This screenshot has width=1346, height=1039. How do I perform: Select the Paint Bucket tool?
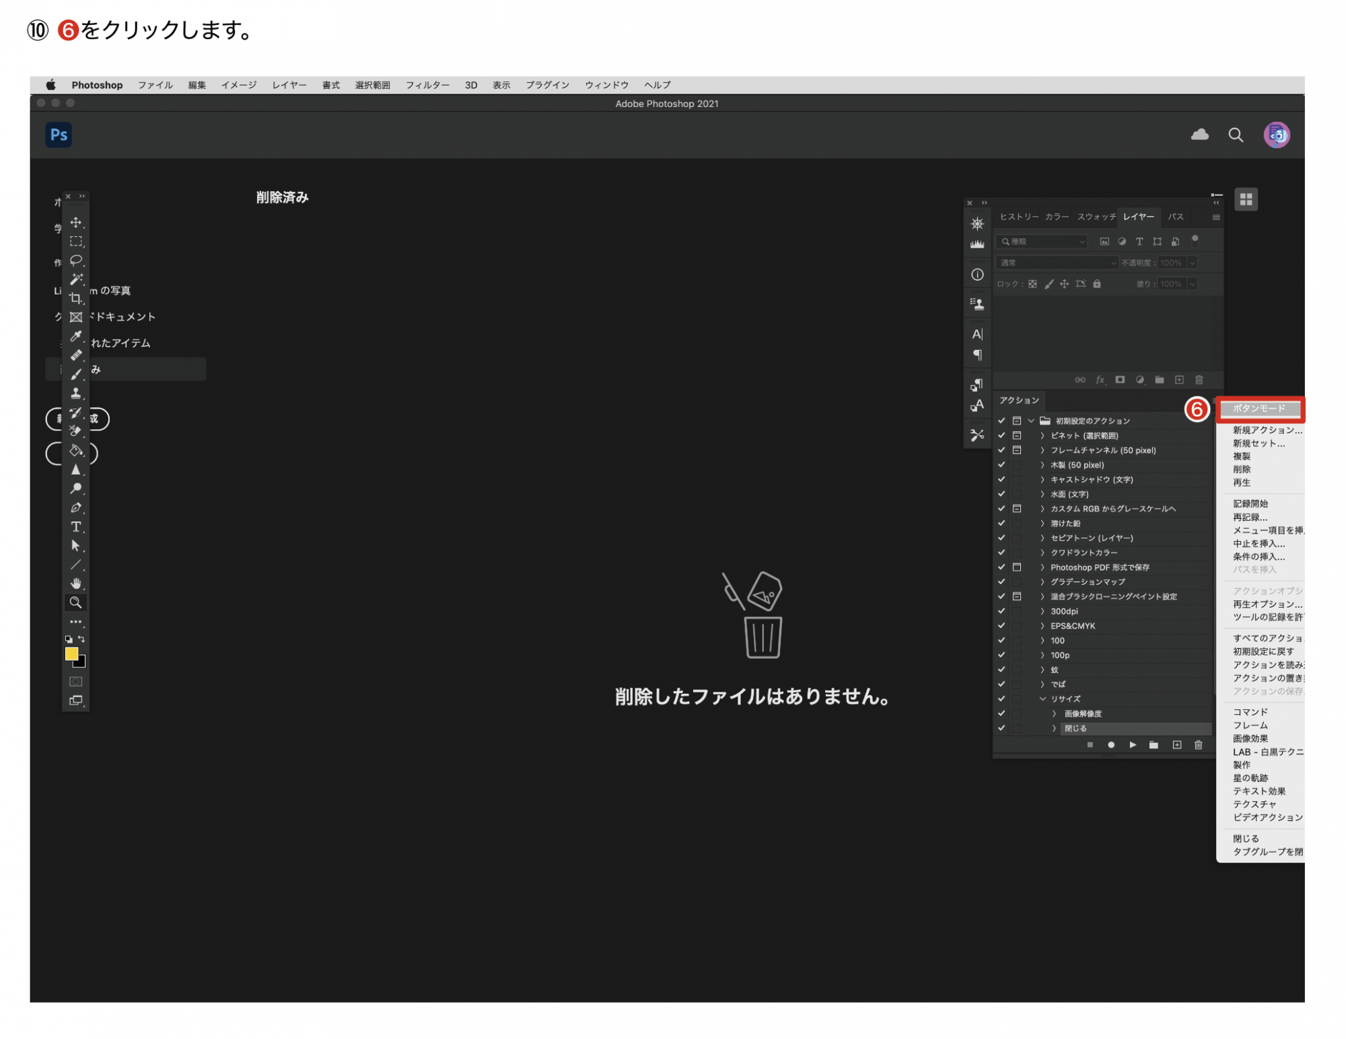[76, 450]
